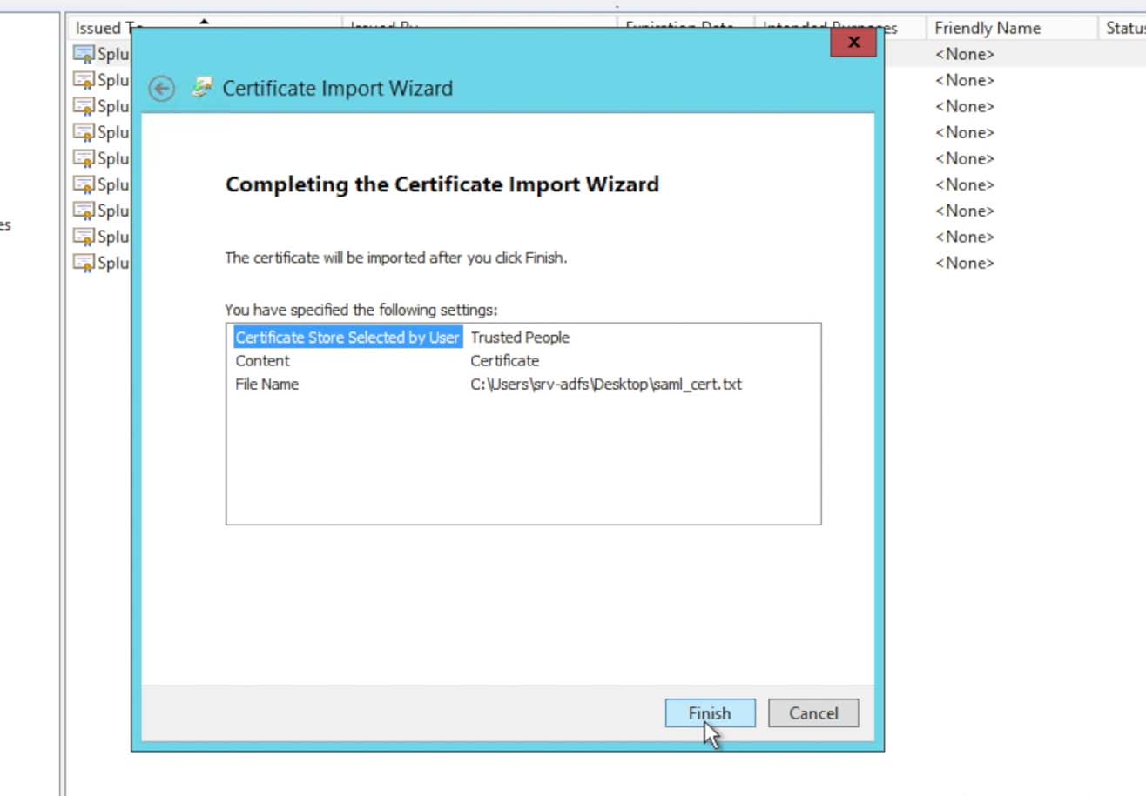
Task: Click the last row's <None> friendly name
Action: [964, 263]
